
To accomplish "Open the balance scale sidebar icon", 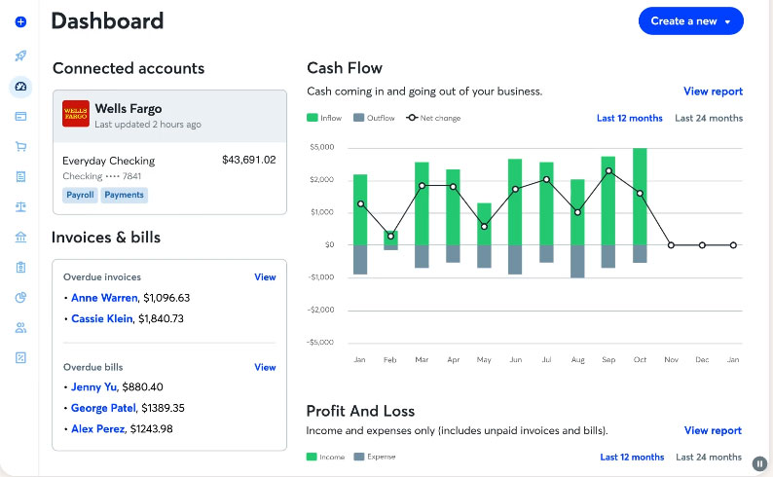I will point(20,206).
